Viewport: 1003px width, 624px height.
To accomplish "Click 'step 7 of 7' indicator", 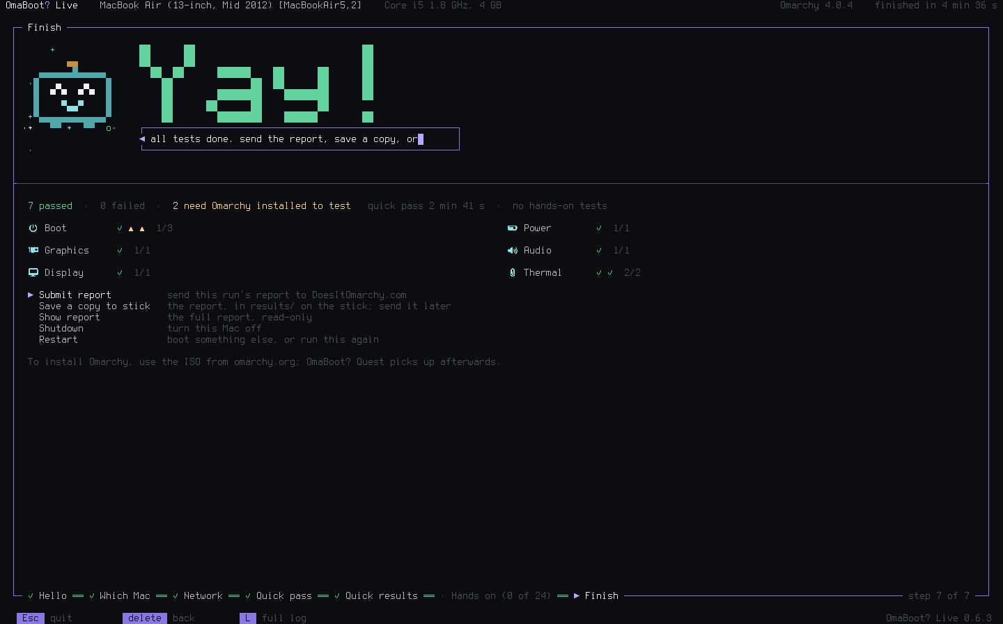I will pos(939,595).
